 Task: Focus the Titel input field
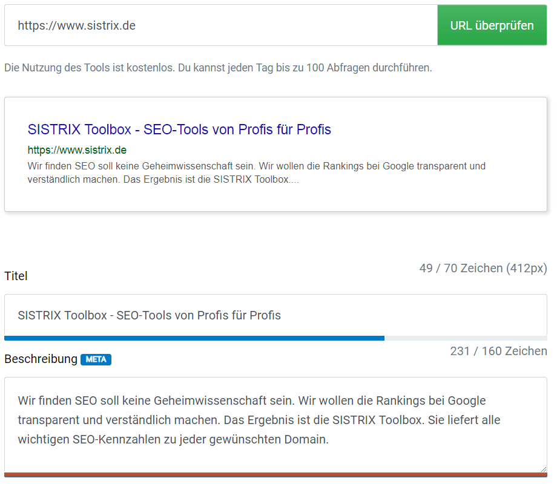coord(275,315)
